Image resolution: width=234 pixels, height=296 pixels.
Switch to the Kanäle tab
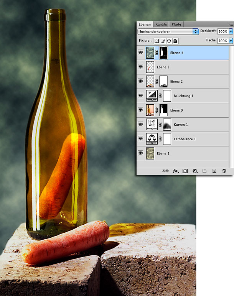161,24
